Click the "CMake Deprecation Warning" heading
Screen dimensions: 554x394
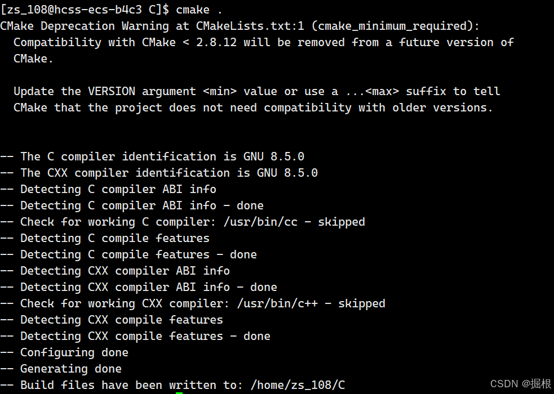pyautogui.click(x=85, y=26)
